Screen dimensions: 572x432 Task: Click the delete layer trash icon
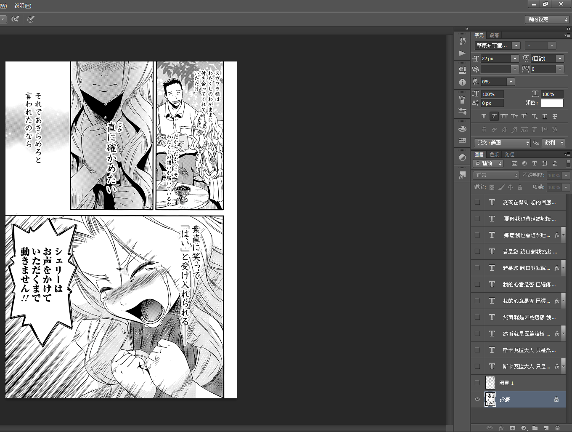tap(557, 428)
